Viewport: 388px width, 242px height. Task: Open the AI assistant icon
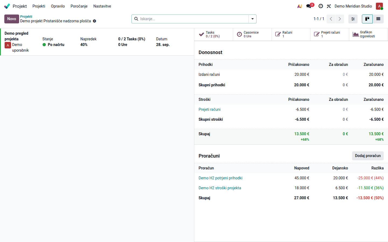click(300, 6)
